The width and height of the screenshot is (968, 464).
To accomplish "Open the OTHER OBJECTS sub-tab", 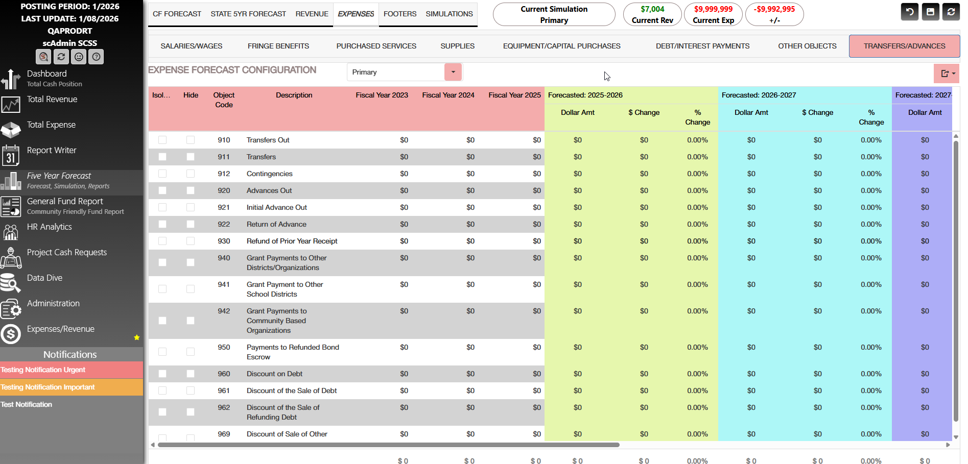I will pos(808,46).
